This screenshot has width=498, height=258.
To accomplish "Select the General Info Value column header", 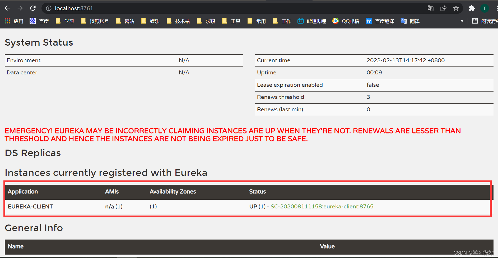I will pos(327,246).
